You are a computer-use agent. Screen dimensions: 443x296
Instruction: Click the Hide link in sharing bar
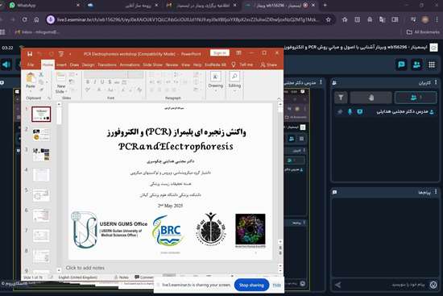[x=276, y=285]
